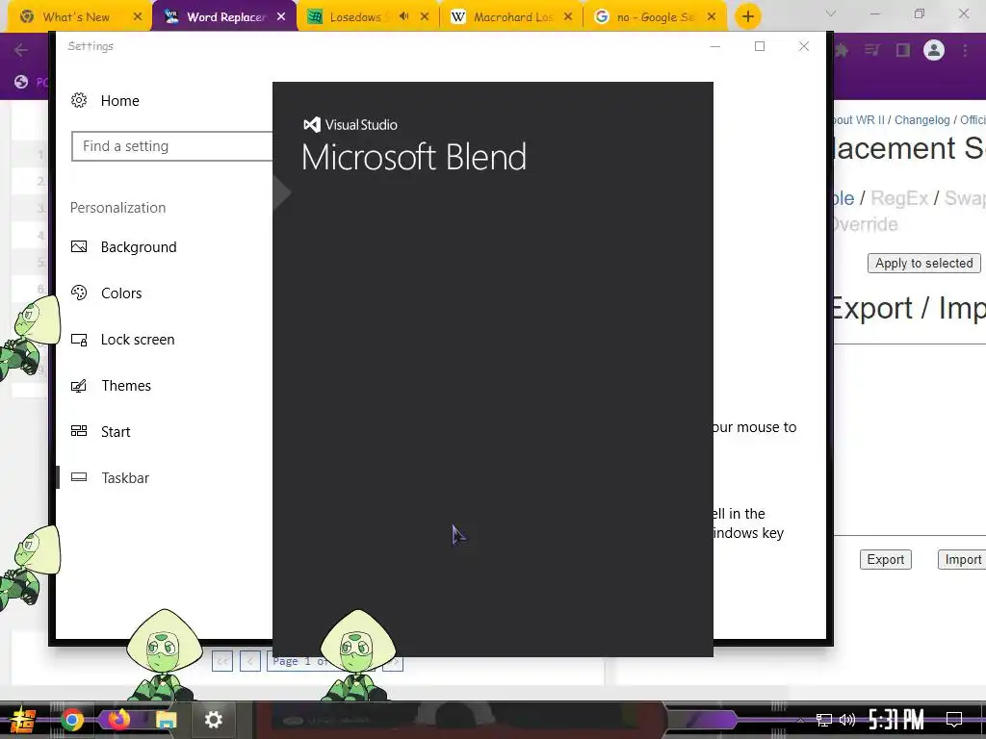Switch to the What's New tab
Image resolution: width=986 pixels, height=739 pixels.
click(x=75, y=17)
